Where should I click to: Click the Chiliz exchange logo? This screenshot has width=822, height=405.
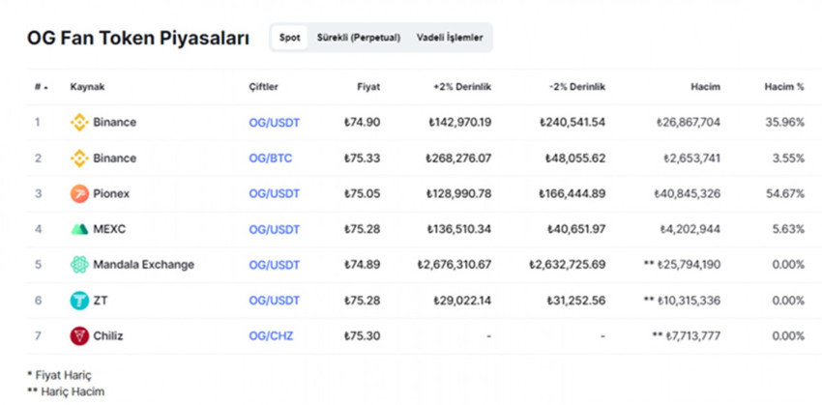pyautogui.click(x=79, y=335)
